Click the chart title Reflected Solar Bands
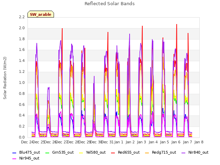The width and height of the screenshot is (220, 165). point(110,4)
